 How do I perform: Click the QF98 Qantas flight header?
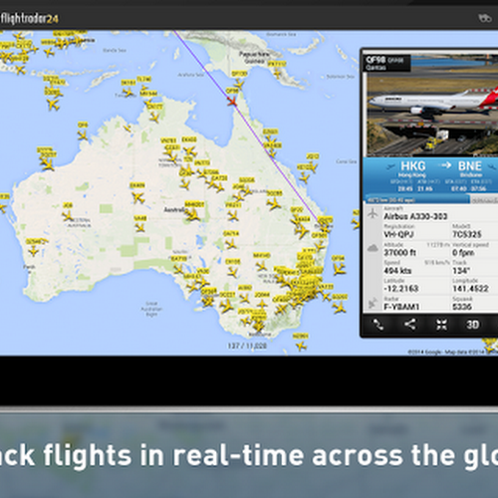tap(386, 63)
